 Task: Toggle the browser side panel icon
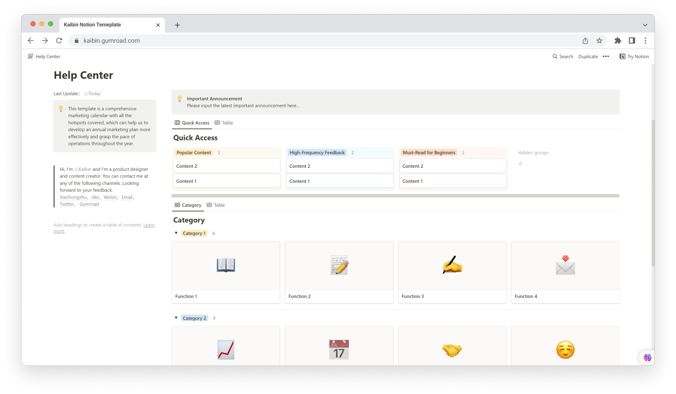click(632, 41)
